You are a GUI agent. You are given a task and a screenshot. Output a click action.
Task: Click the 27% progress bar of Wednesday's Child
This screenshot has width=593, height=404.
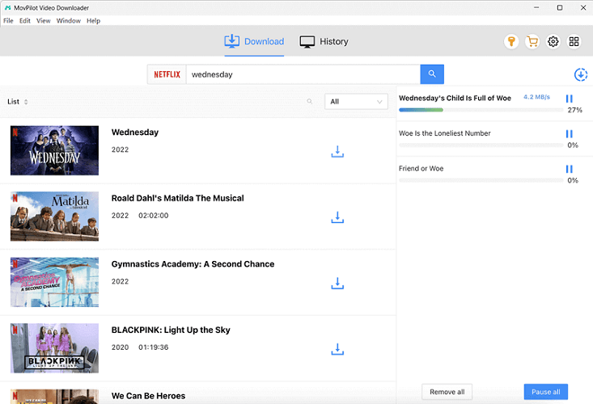coord(481,110)
